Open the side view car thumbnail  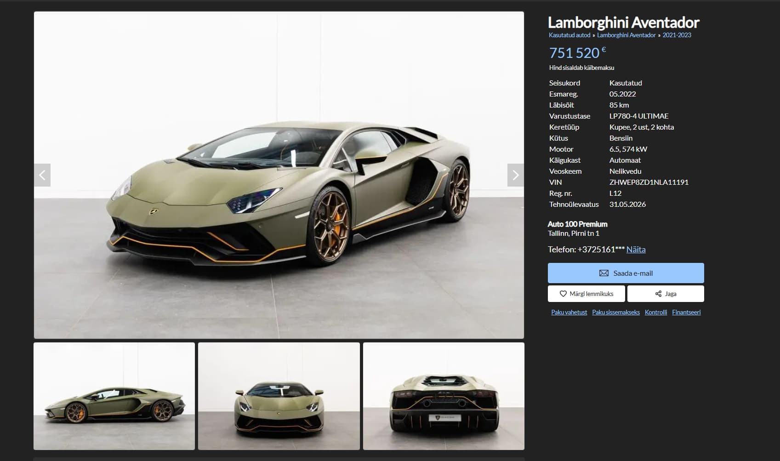114,396
